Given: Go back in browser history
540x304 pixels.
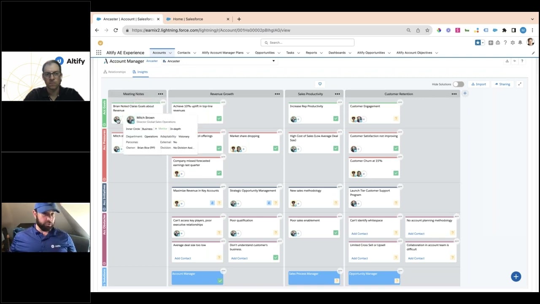Looking at the screenshot, I should (97, 30).
